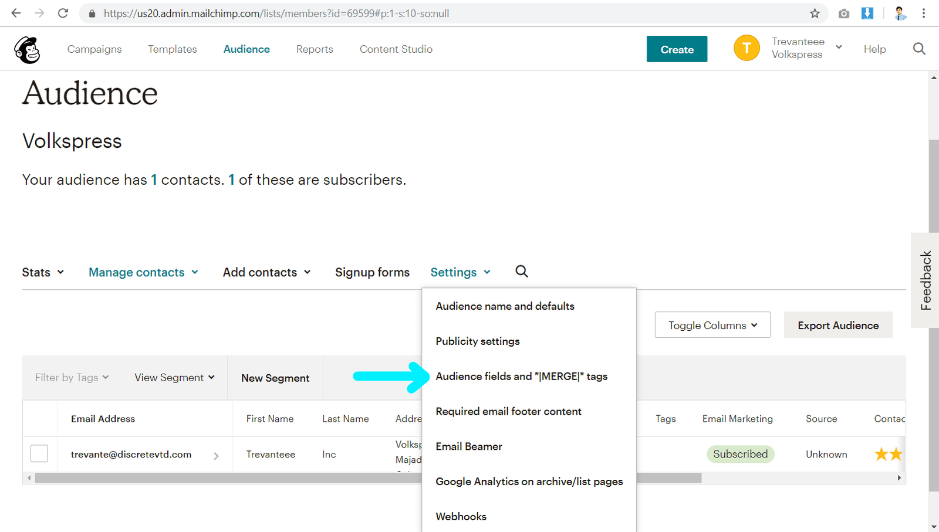This screenshot has width=939, height=532.
Task: Click the page vertical scrollbar
Action: coord(934,316)
